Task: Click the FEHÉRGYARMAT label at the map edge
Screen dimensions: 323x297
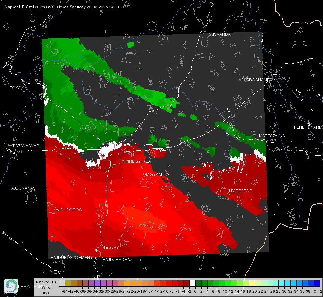Action: pyautogui.click(x=308, y=127)
